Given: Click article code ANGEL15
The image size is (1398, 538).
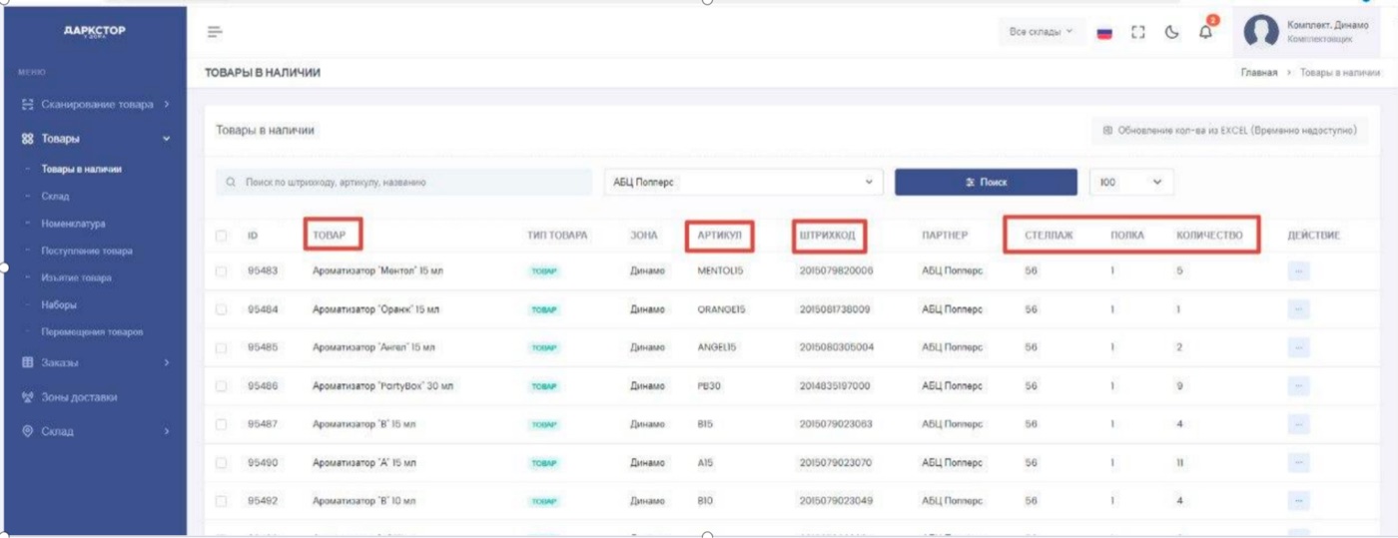Looking at the screenshot, I should [717, 347].
